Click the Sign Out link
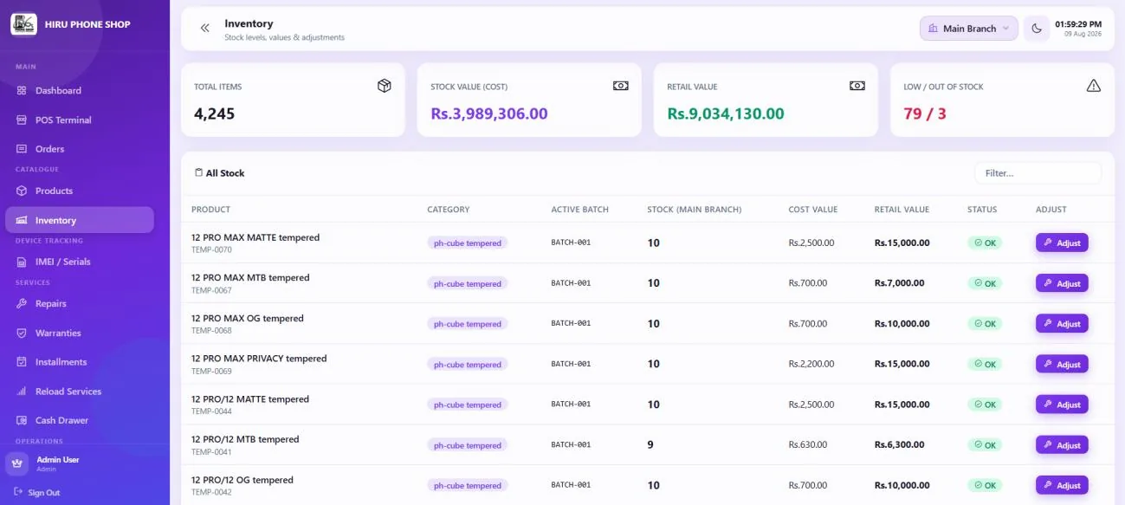This screenshot has height=505, width=1125. 37,492
